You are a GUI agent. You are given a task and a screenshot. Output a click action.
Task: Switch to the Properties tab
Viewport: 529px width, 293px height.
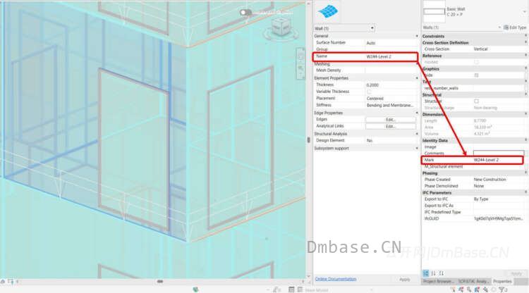pyautogui.click(x=502, y=281)
